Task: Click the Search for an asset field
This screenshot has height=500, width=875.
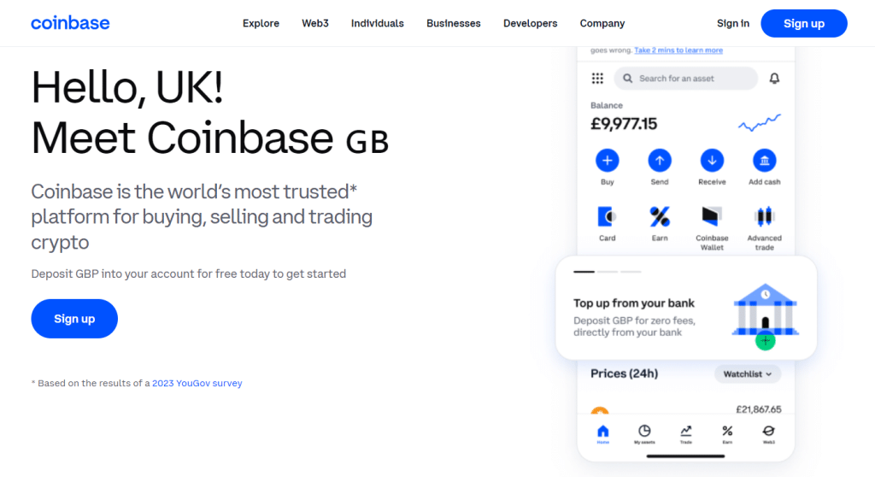Action: coord(684,78)
